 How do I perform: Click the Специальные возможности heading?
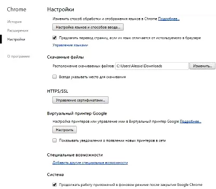tap(75, 155)
